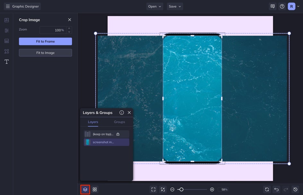Click the help question mark icon
Image resolution: width=303 pixels, height=195 pixels.
282,6
